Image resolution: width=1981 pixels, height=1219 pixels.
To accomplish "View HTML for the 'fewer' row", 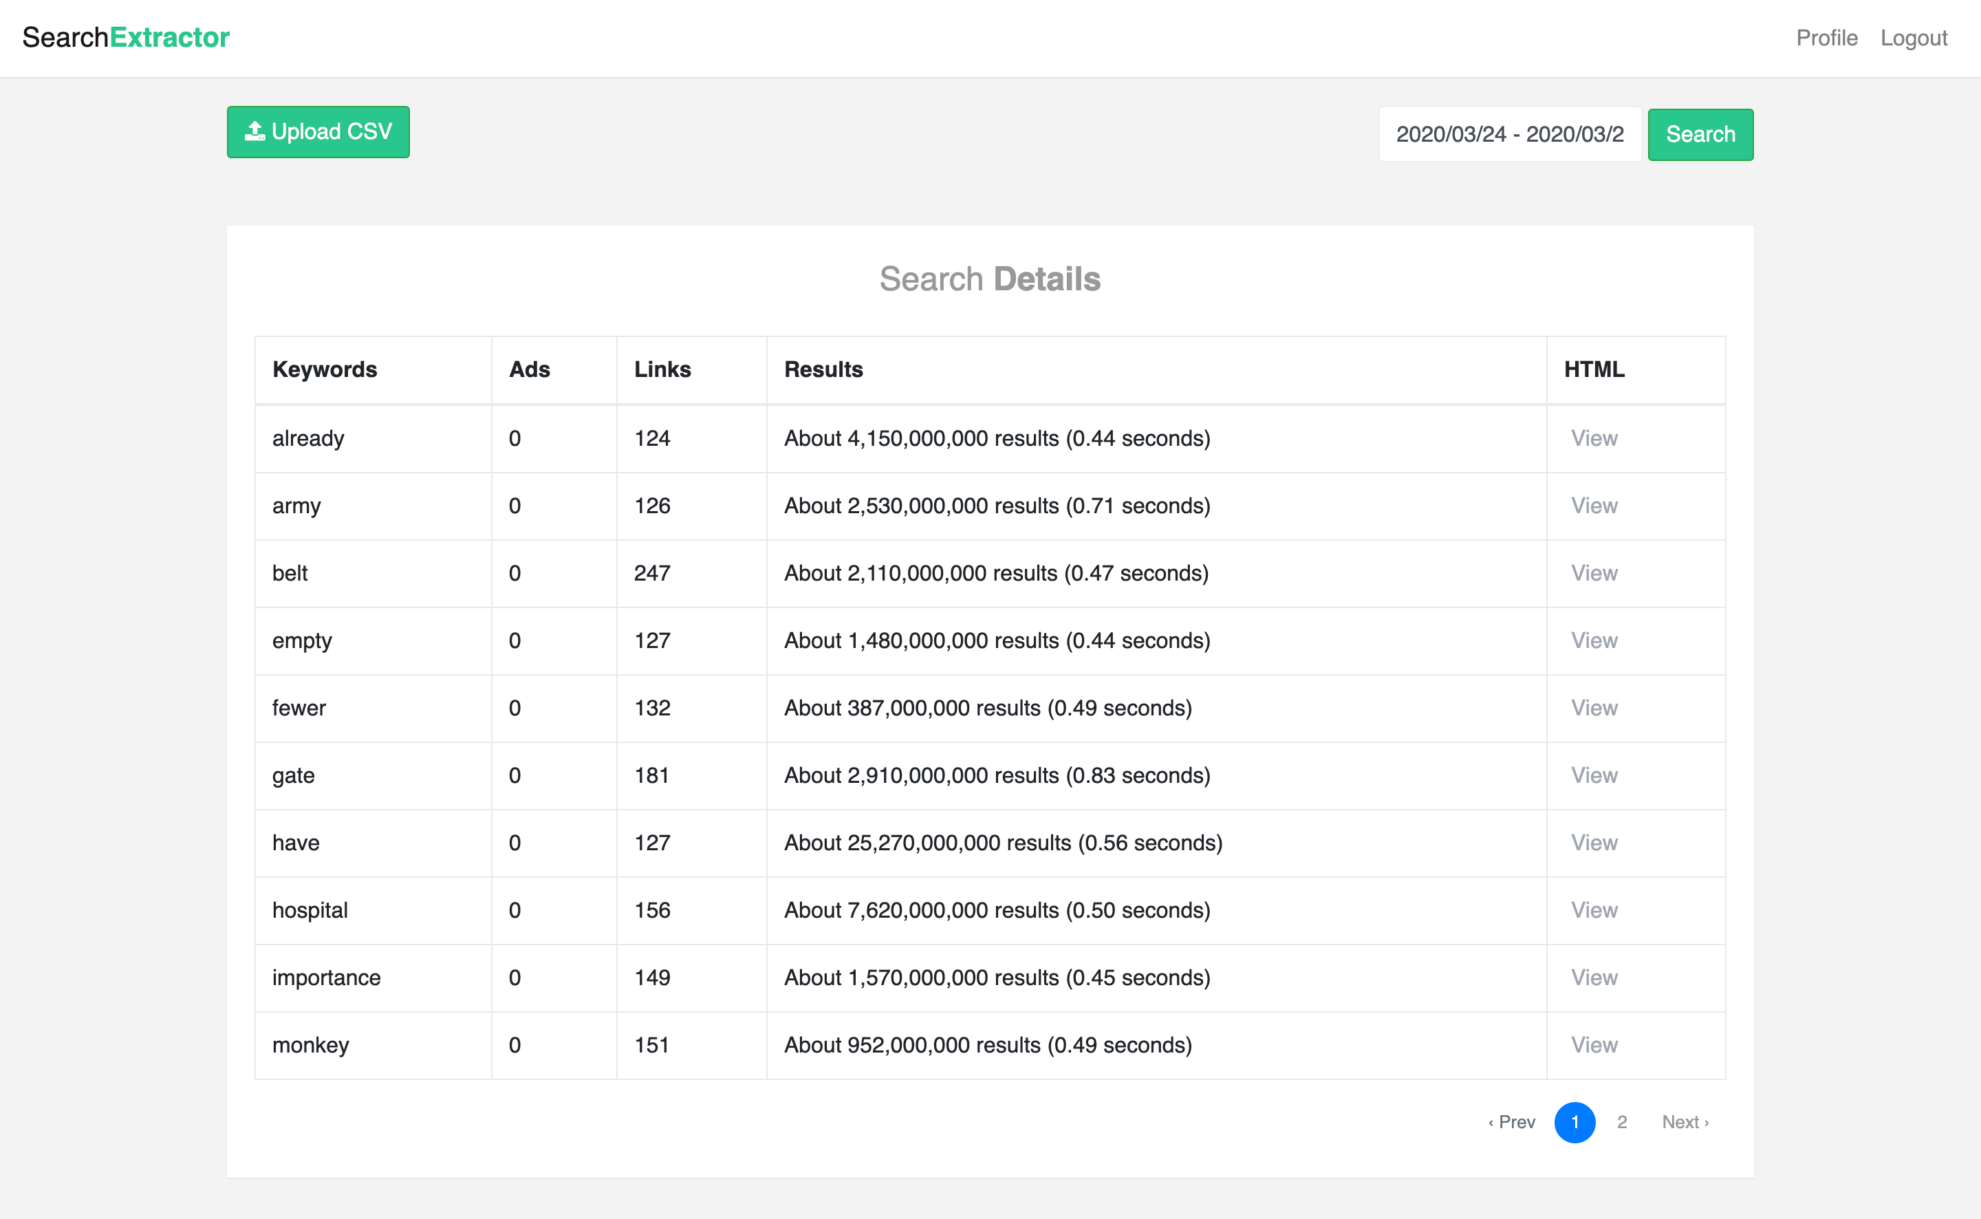I will [1593, 708].
